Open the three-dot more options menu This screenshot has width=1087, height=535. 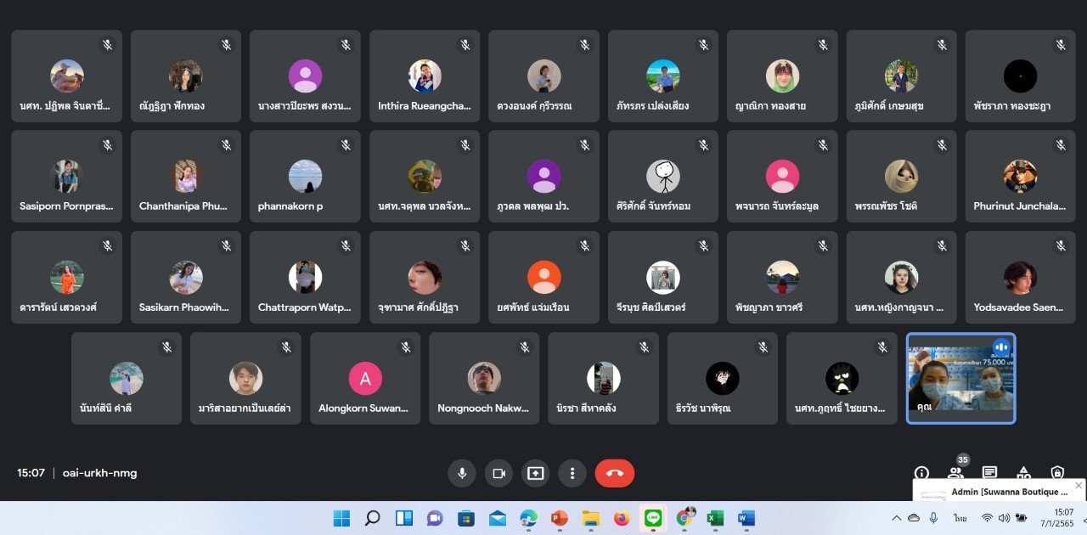[573, 473]
